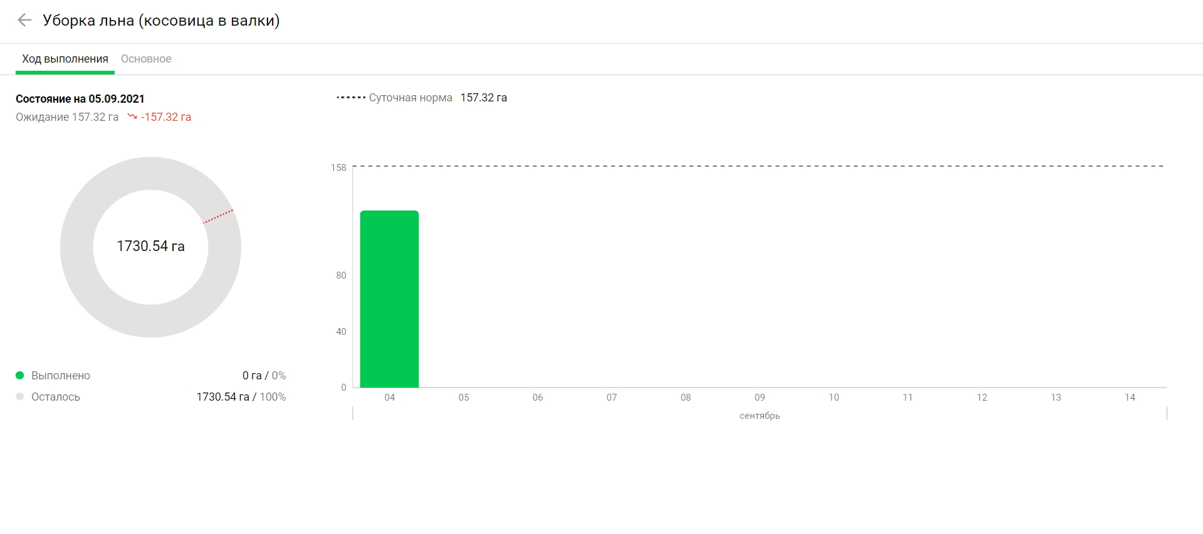Select the 09 date axis label

[759, 398]
